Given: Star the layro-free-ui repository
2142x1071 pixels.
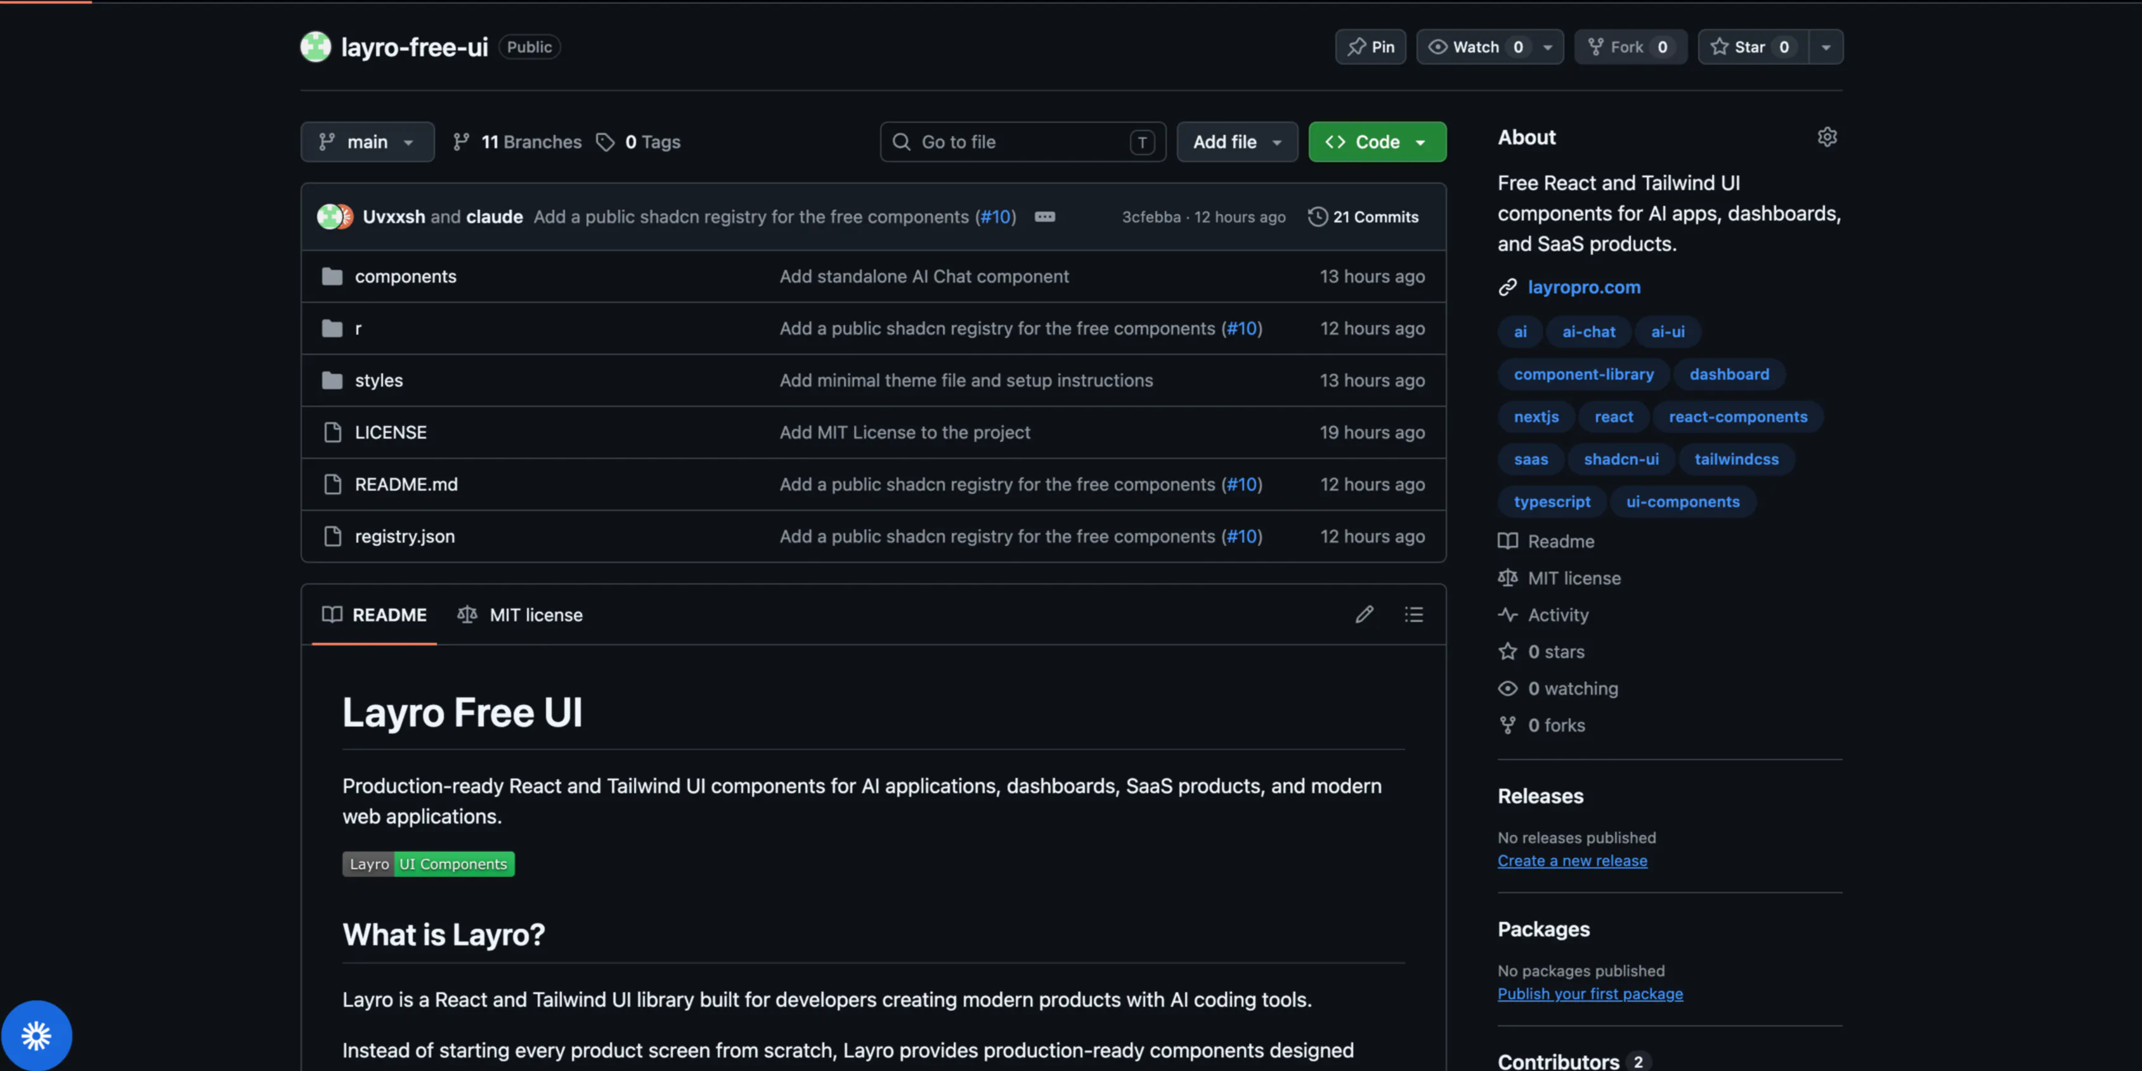Looking at the screenshot, I should (1753, 46).
